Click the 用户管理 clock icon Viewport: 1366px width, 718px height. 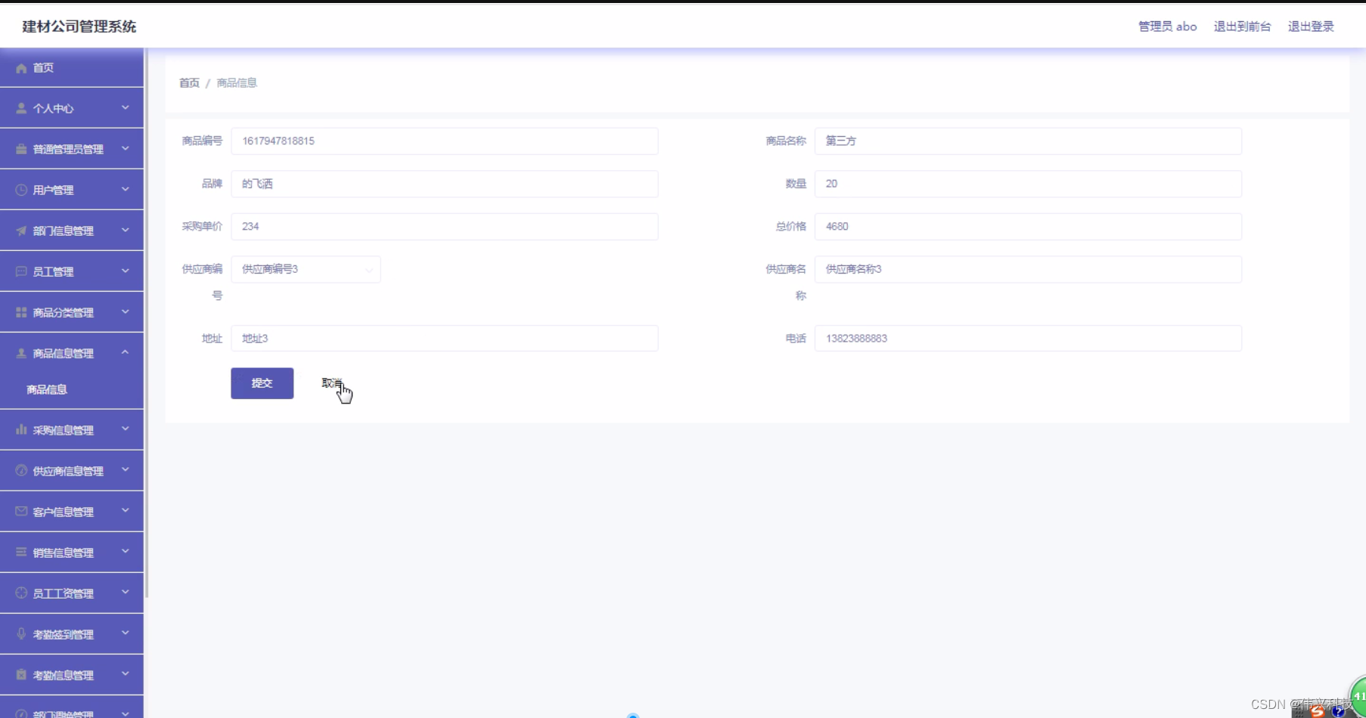(x=20, y=190)
